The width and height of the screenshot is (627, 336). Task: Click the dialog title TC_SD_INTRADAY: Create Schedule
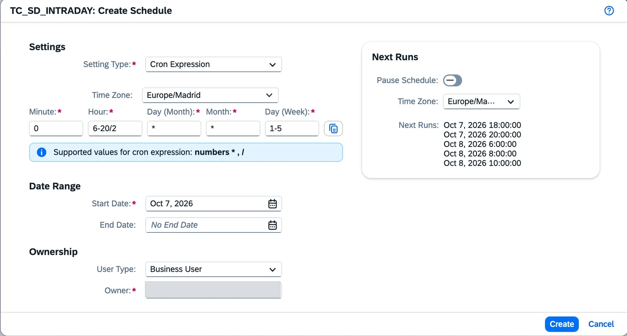pyautogui.click(x=91, y=11)
